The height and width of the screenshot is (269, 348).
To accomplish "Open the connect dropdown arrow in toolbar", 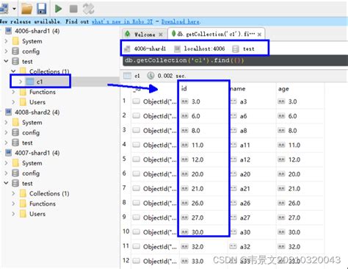I will tap(14, 9).
